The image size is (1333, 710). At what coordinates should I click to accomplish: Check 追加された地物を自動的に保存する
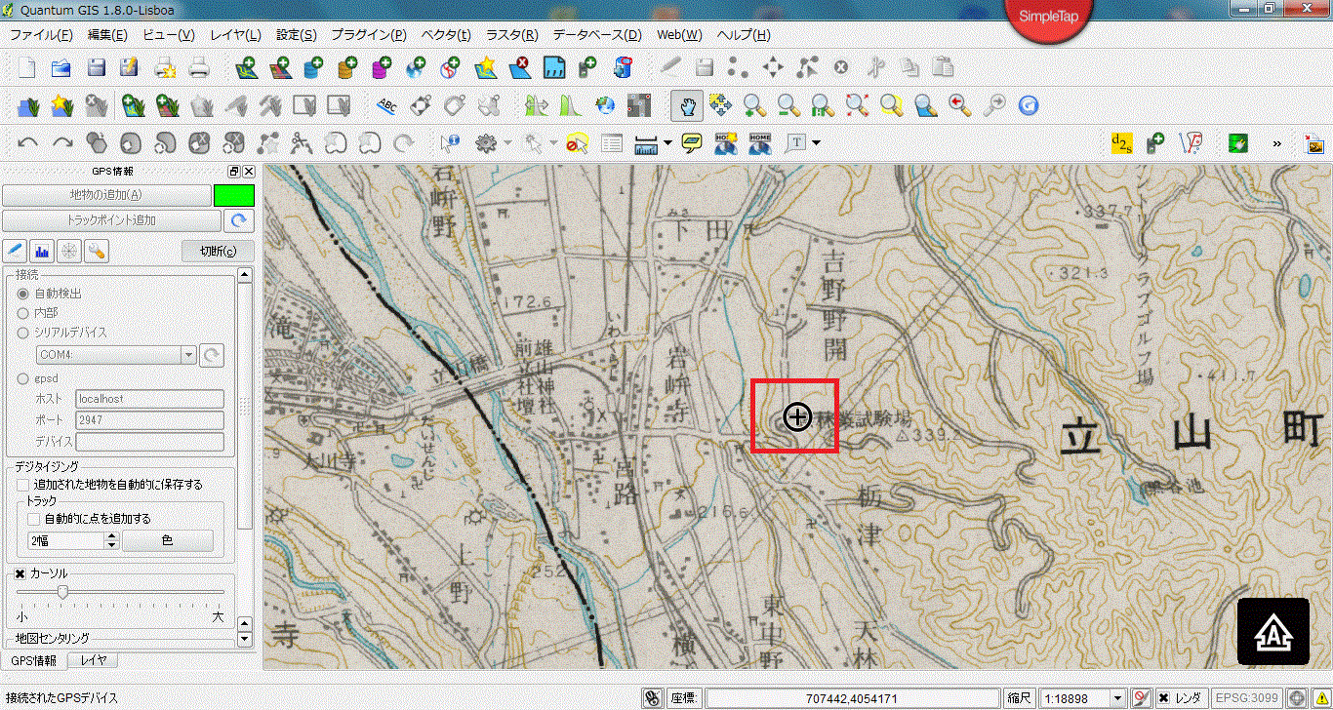point(23,484)
